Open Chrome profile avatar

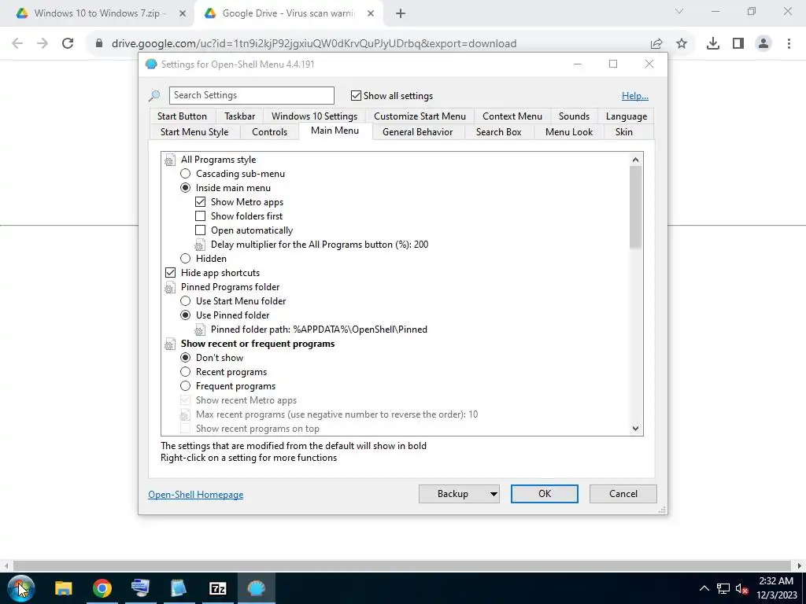click(x=763, y=44)
